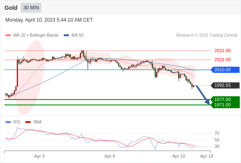This screenshot has height=163, width=241.
Task: Click the 2031.00 resistance price label
Action: 223,51
